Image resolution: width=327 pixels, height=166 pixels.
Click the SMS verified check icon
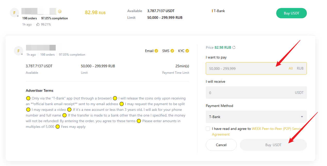point(172,51)
